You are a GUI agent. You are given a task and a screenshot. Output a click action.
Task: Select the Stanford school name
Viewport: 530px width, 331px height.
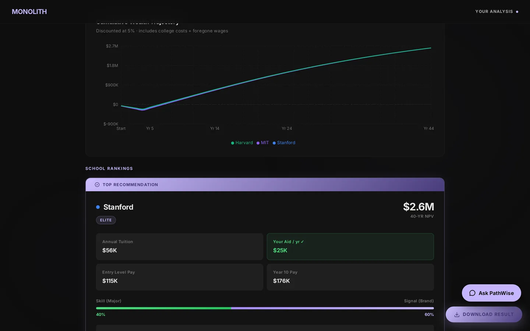click(x=118, y=207)
